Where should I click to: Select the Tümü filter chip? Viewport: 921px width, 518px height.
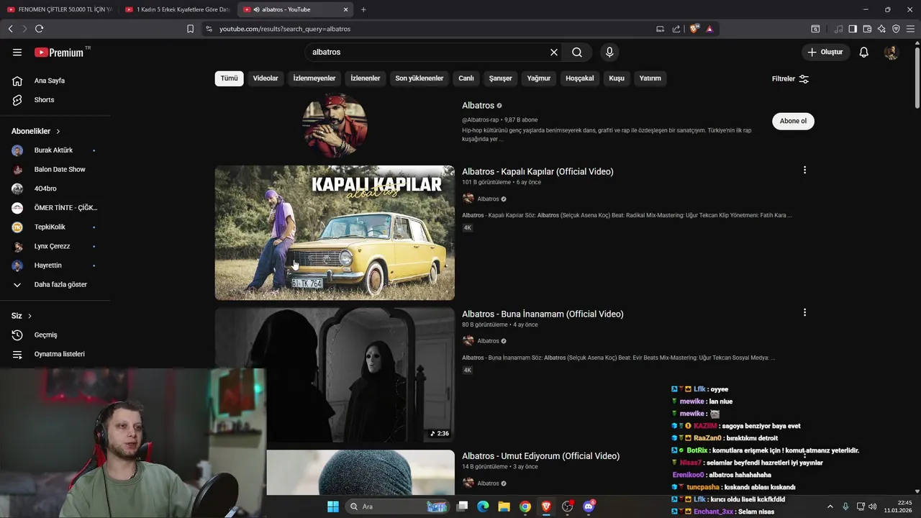click(x=229, y=78)
